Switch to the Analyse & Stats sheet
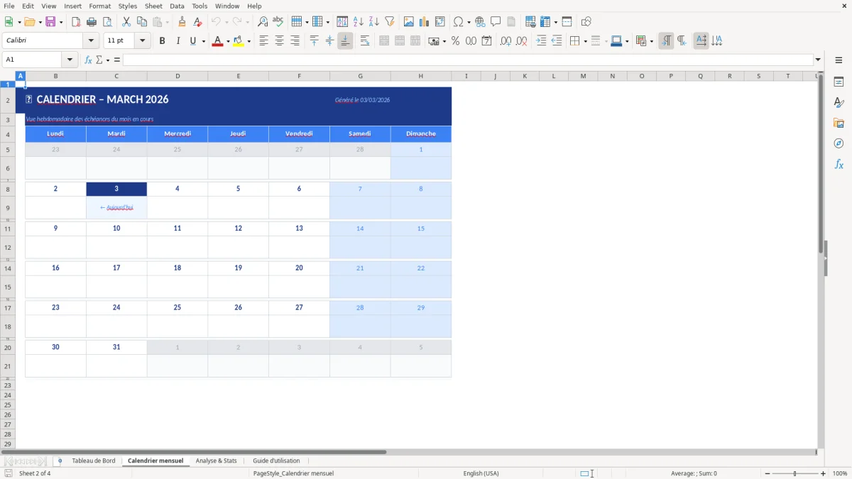This screenshot has width=852, height=479. coord(217,461)
